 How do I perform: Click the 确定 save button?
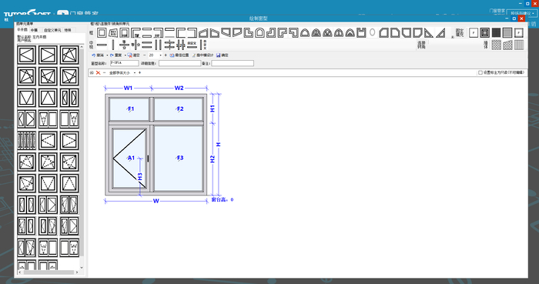tap(223, 55)
